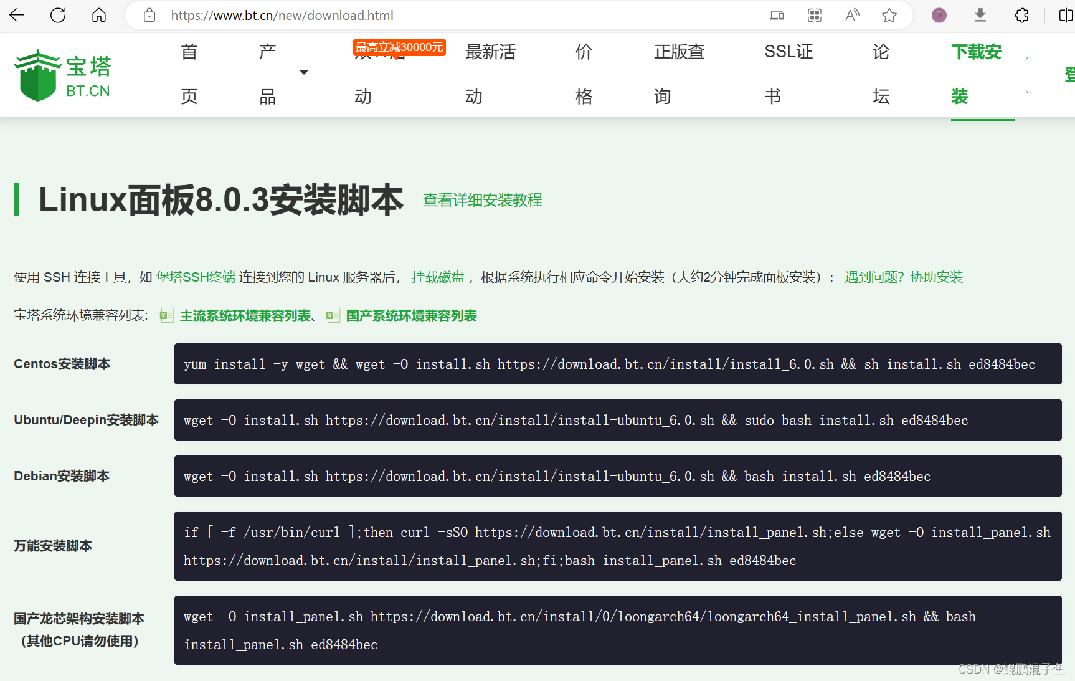Open 遇到问题？协助安装 link
This screenshot has height=681, width=1075.
pos(904,277)
